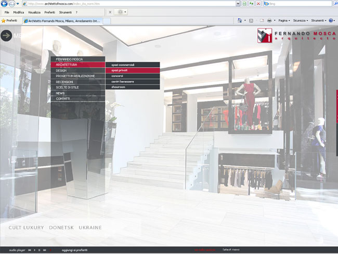Open the Sicurezza dropdown menu
This screenshot has width=338, height=254.
301,20
